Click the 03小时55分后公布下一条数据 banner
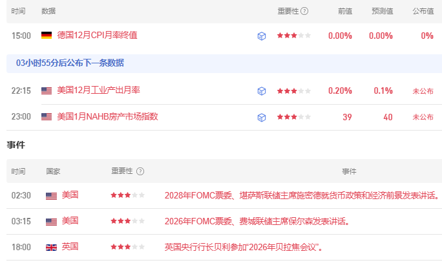Image resolution: width=442 pixels, height=267 pixels. pos(224,63)
